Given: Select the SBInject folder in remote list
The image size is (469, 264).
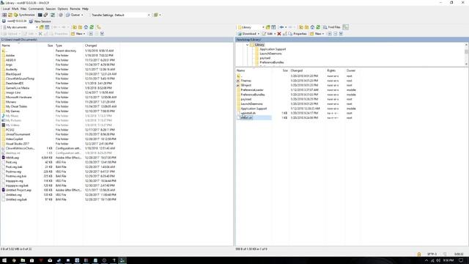Looking at the screenshot, I should point(246,85).
